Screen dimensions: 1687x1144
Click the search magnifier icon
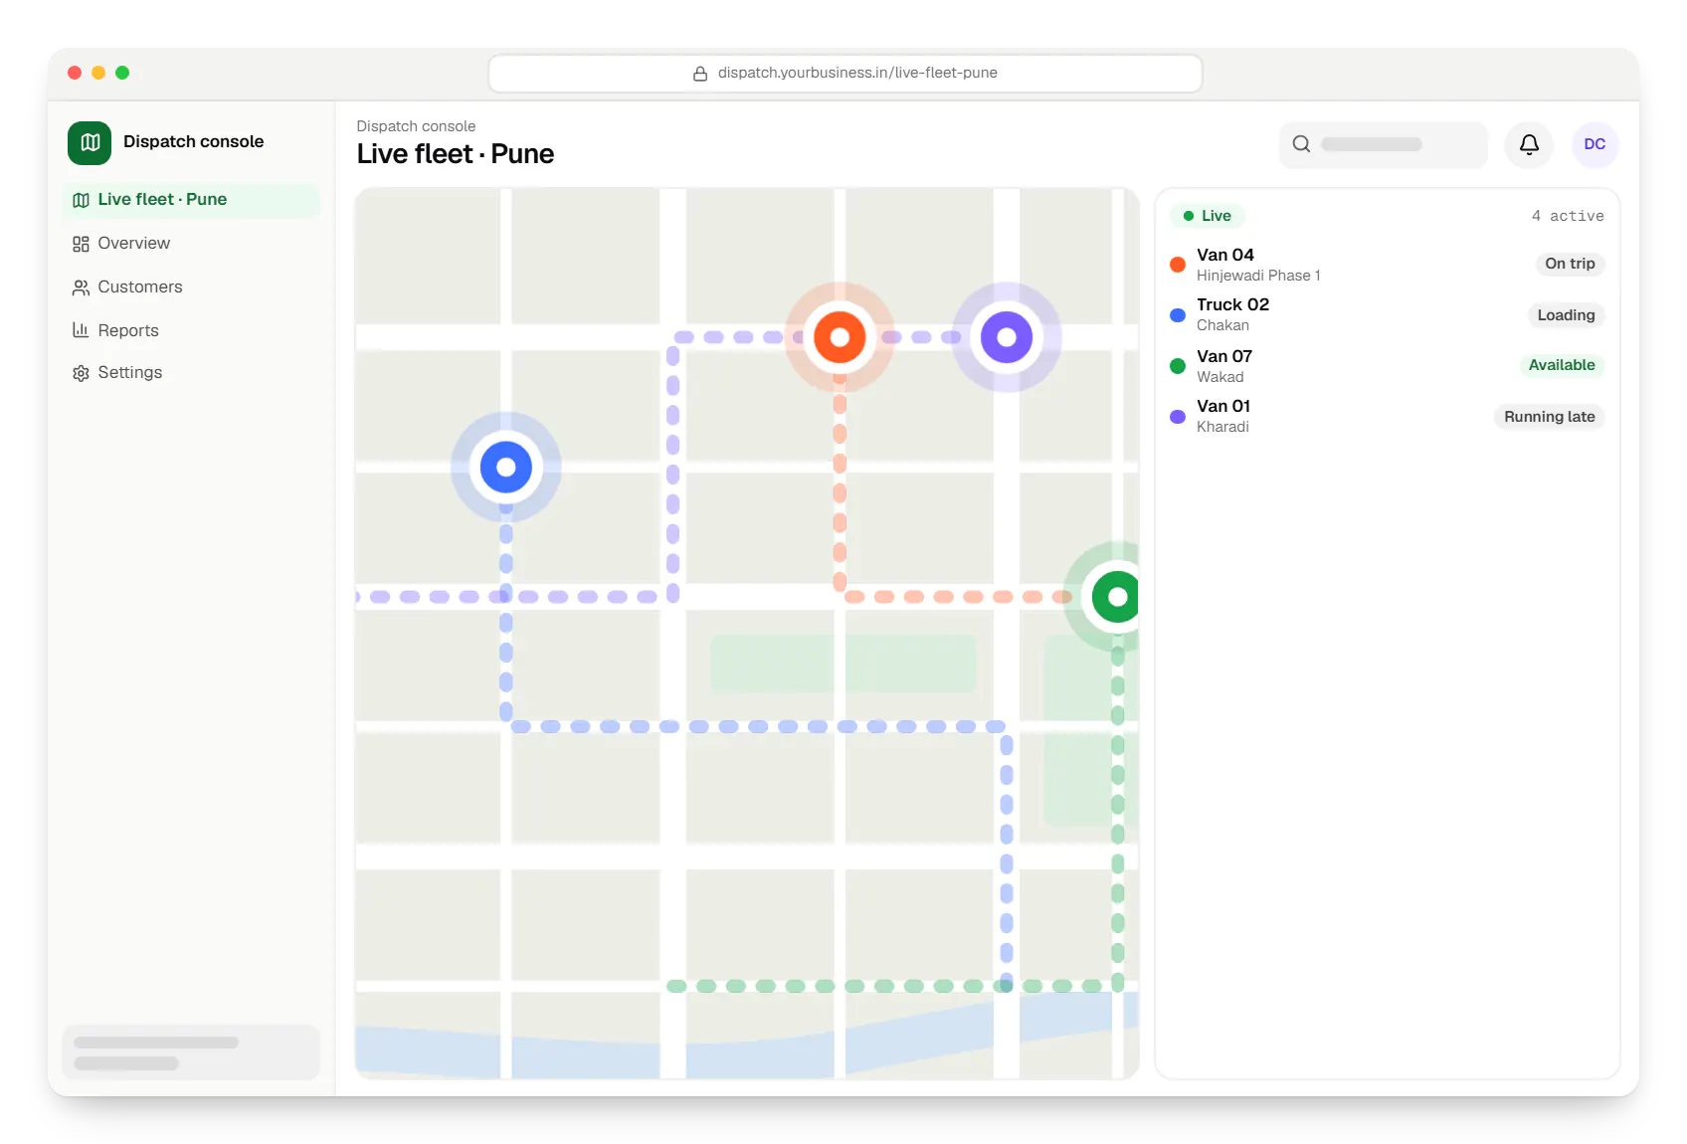click(1301, 144)
